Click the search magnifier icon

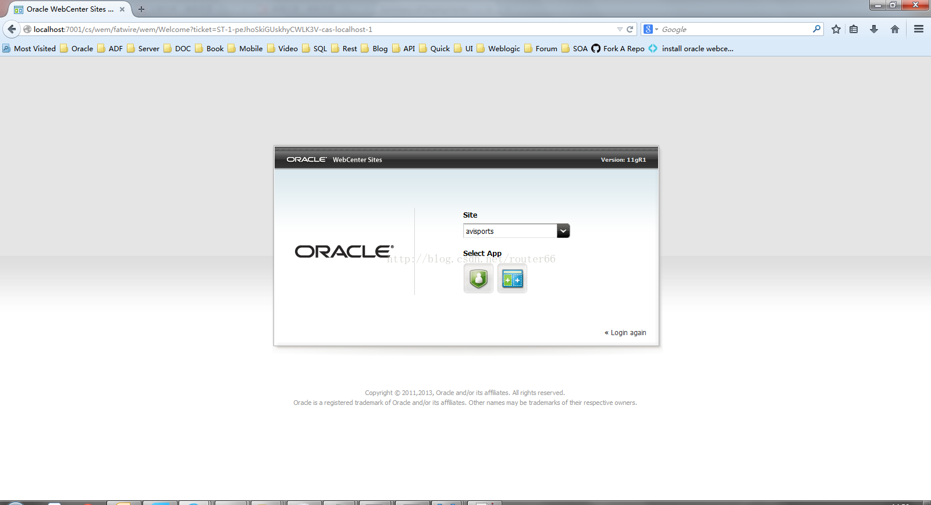(x=816, y=29)
